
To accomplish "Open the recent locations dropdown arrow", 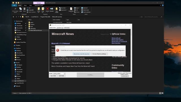I will pos(18,17).
